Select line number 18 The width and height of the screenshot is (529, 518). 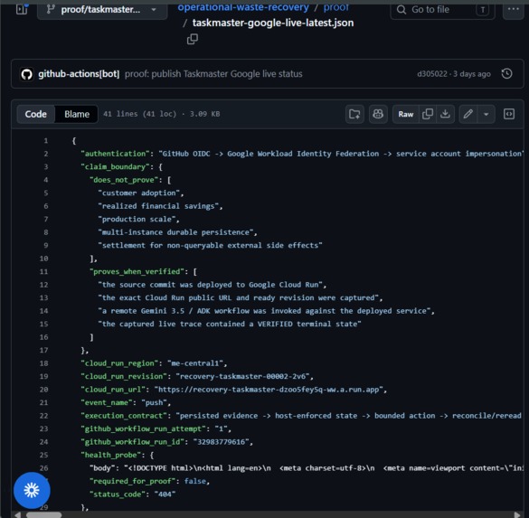pyautogui.click(x=44, y=363)
